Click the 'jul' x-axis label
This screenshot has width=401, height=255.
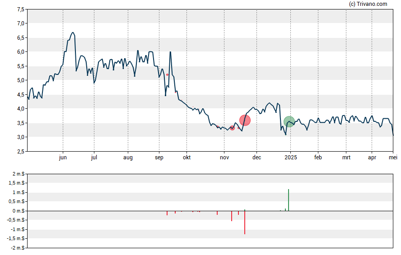94,158
